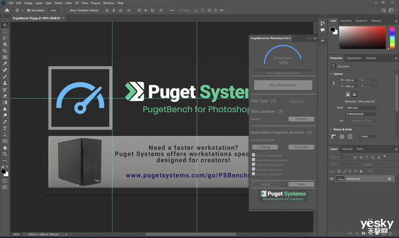Screen dimensions: 399x238
Task: Click the Run Benchmark button
Action: [x=283, y=85]
